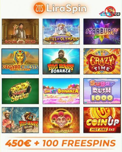Launch Gates of Olympus slot
Viewport: 122px width, 152px height.
click(61, 32)
